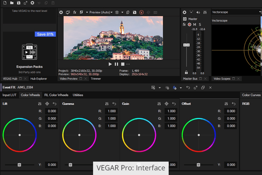Adjust the Lift luminance slider handle

tap(19, 165)
